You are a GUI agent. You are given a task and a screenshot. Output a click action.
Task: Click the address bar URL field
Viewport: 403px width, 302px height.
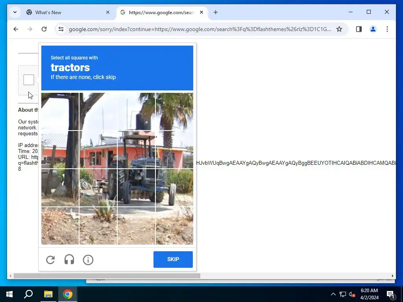(200, 29)
